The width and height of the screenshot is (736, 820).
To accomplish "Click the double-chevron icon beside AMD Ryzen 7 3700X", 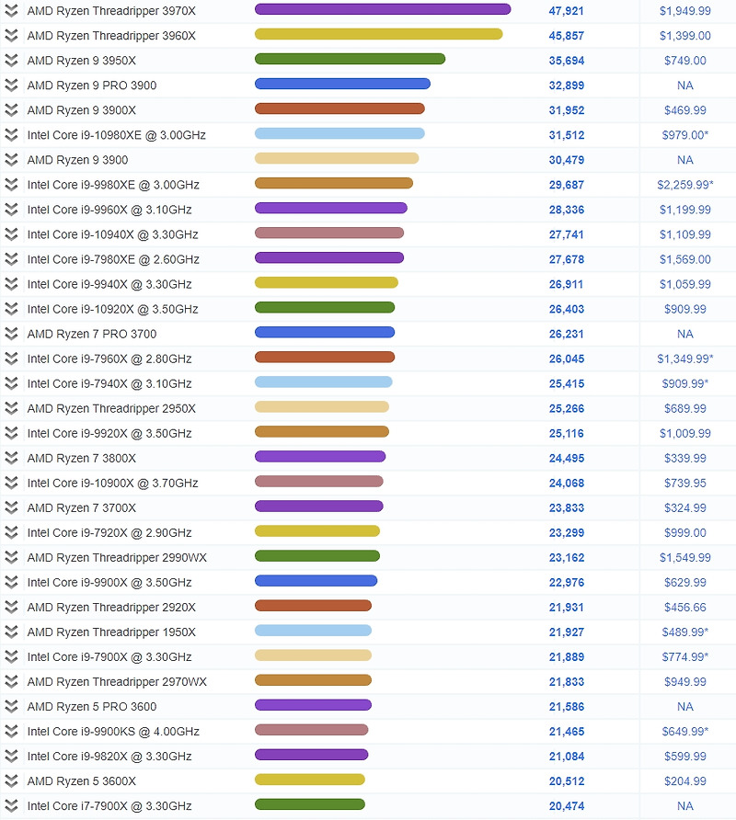I will coord(12,507).
